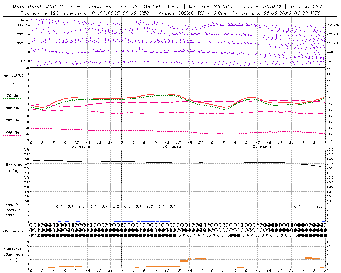
Task: Select the (мм/3ч.) precipitation unit label
Action: click(14, 205)
